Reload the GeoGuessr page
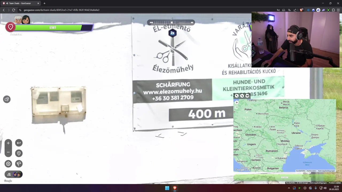This screenshot has height=192, width=342. tap(14, 10)
